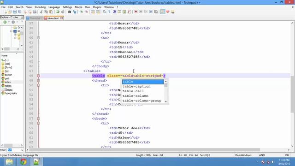Click the Save Recorded Macro icon
Image resolution: width=295 pixels, height=166 pixels.
coord(156,12)
